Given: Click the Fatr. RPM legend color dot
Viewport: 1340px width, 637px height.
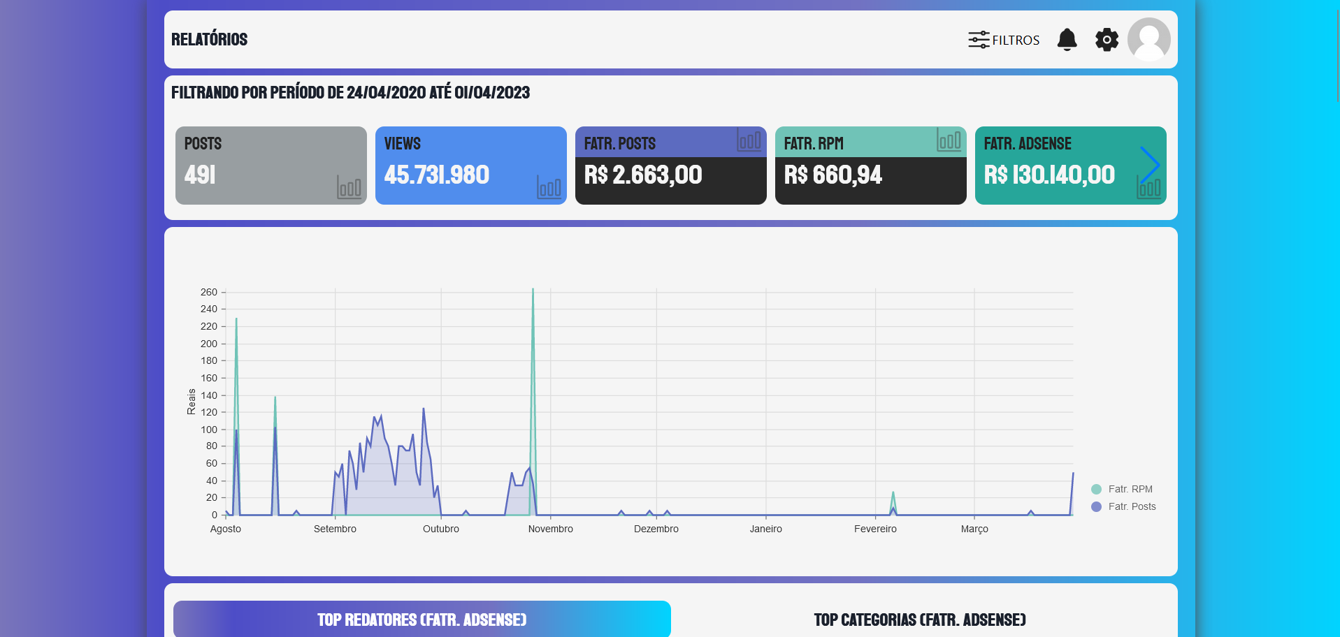Looking at the screenshot, I should [1096, 489].
